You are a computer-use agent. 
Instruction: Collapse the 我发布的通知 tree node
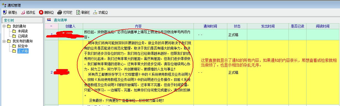pos(4,41)
